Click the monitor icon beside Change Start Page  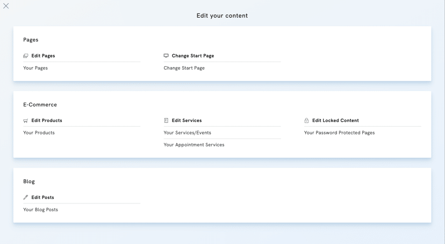tap(166, 56)
